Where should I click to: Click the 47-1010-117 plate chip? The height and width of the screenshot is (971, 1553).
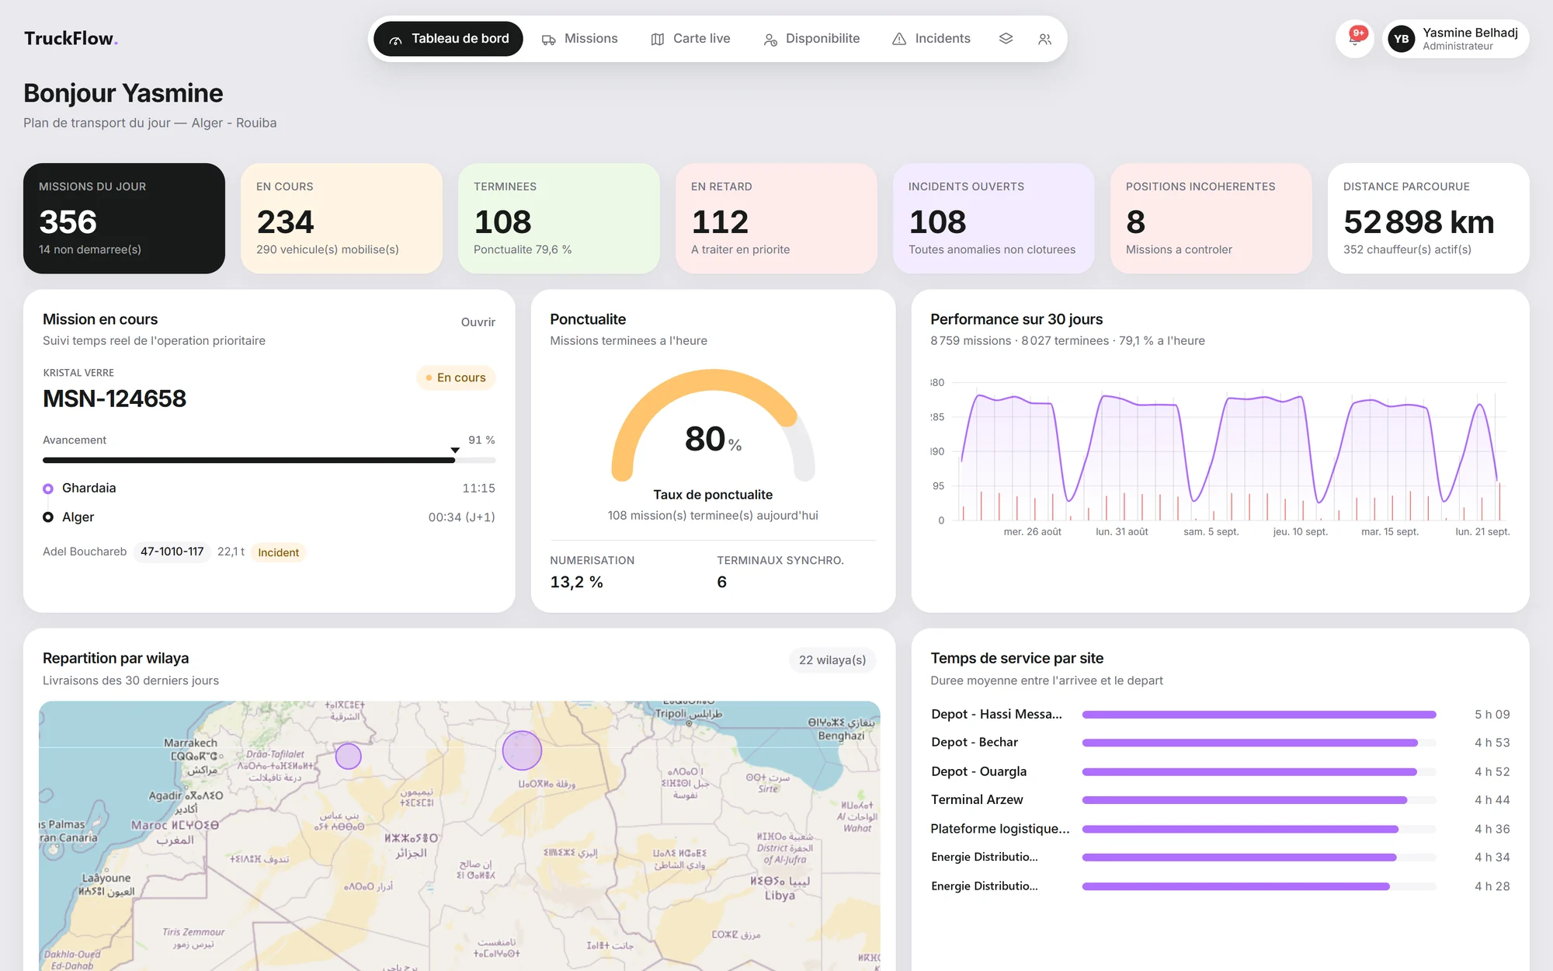coord(172,552)
